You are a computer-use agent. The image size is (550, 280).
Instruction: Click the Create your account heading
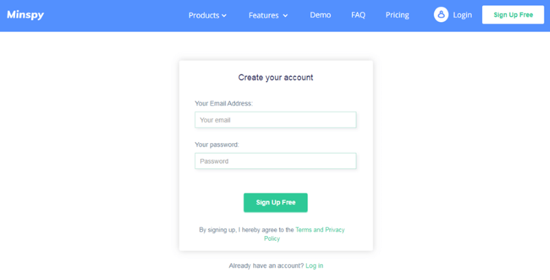(x=276, y=78)
